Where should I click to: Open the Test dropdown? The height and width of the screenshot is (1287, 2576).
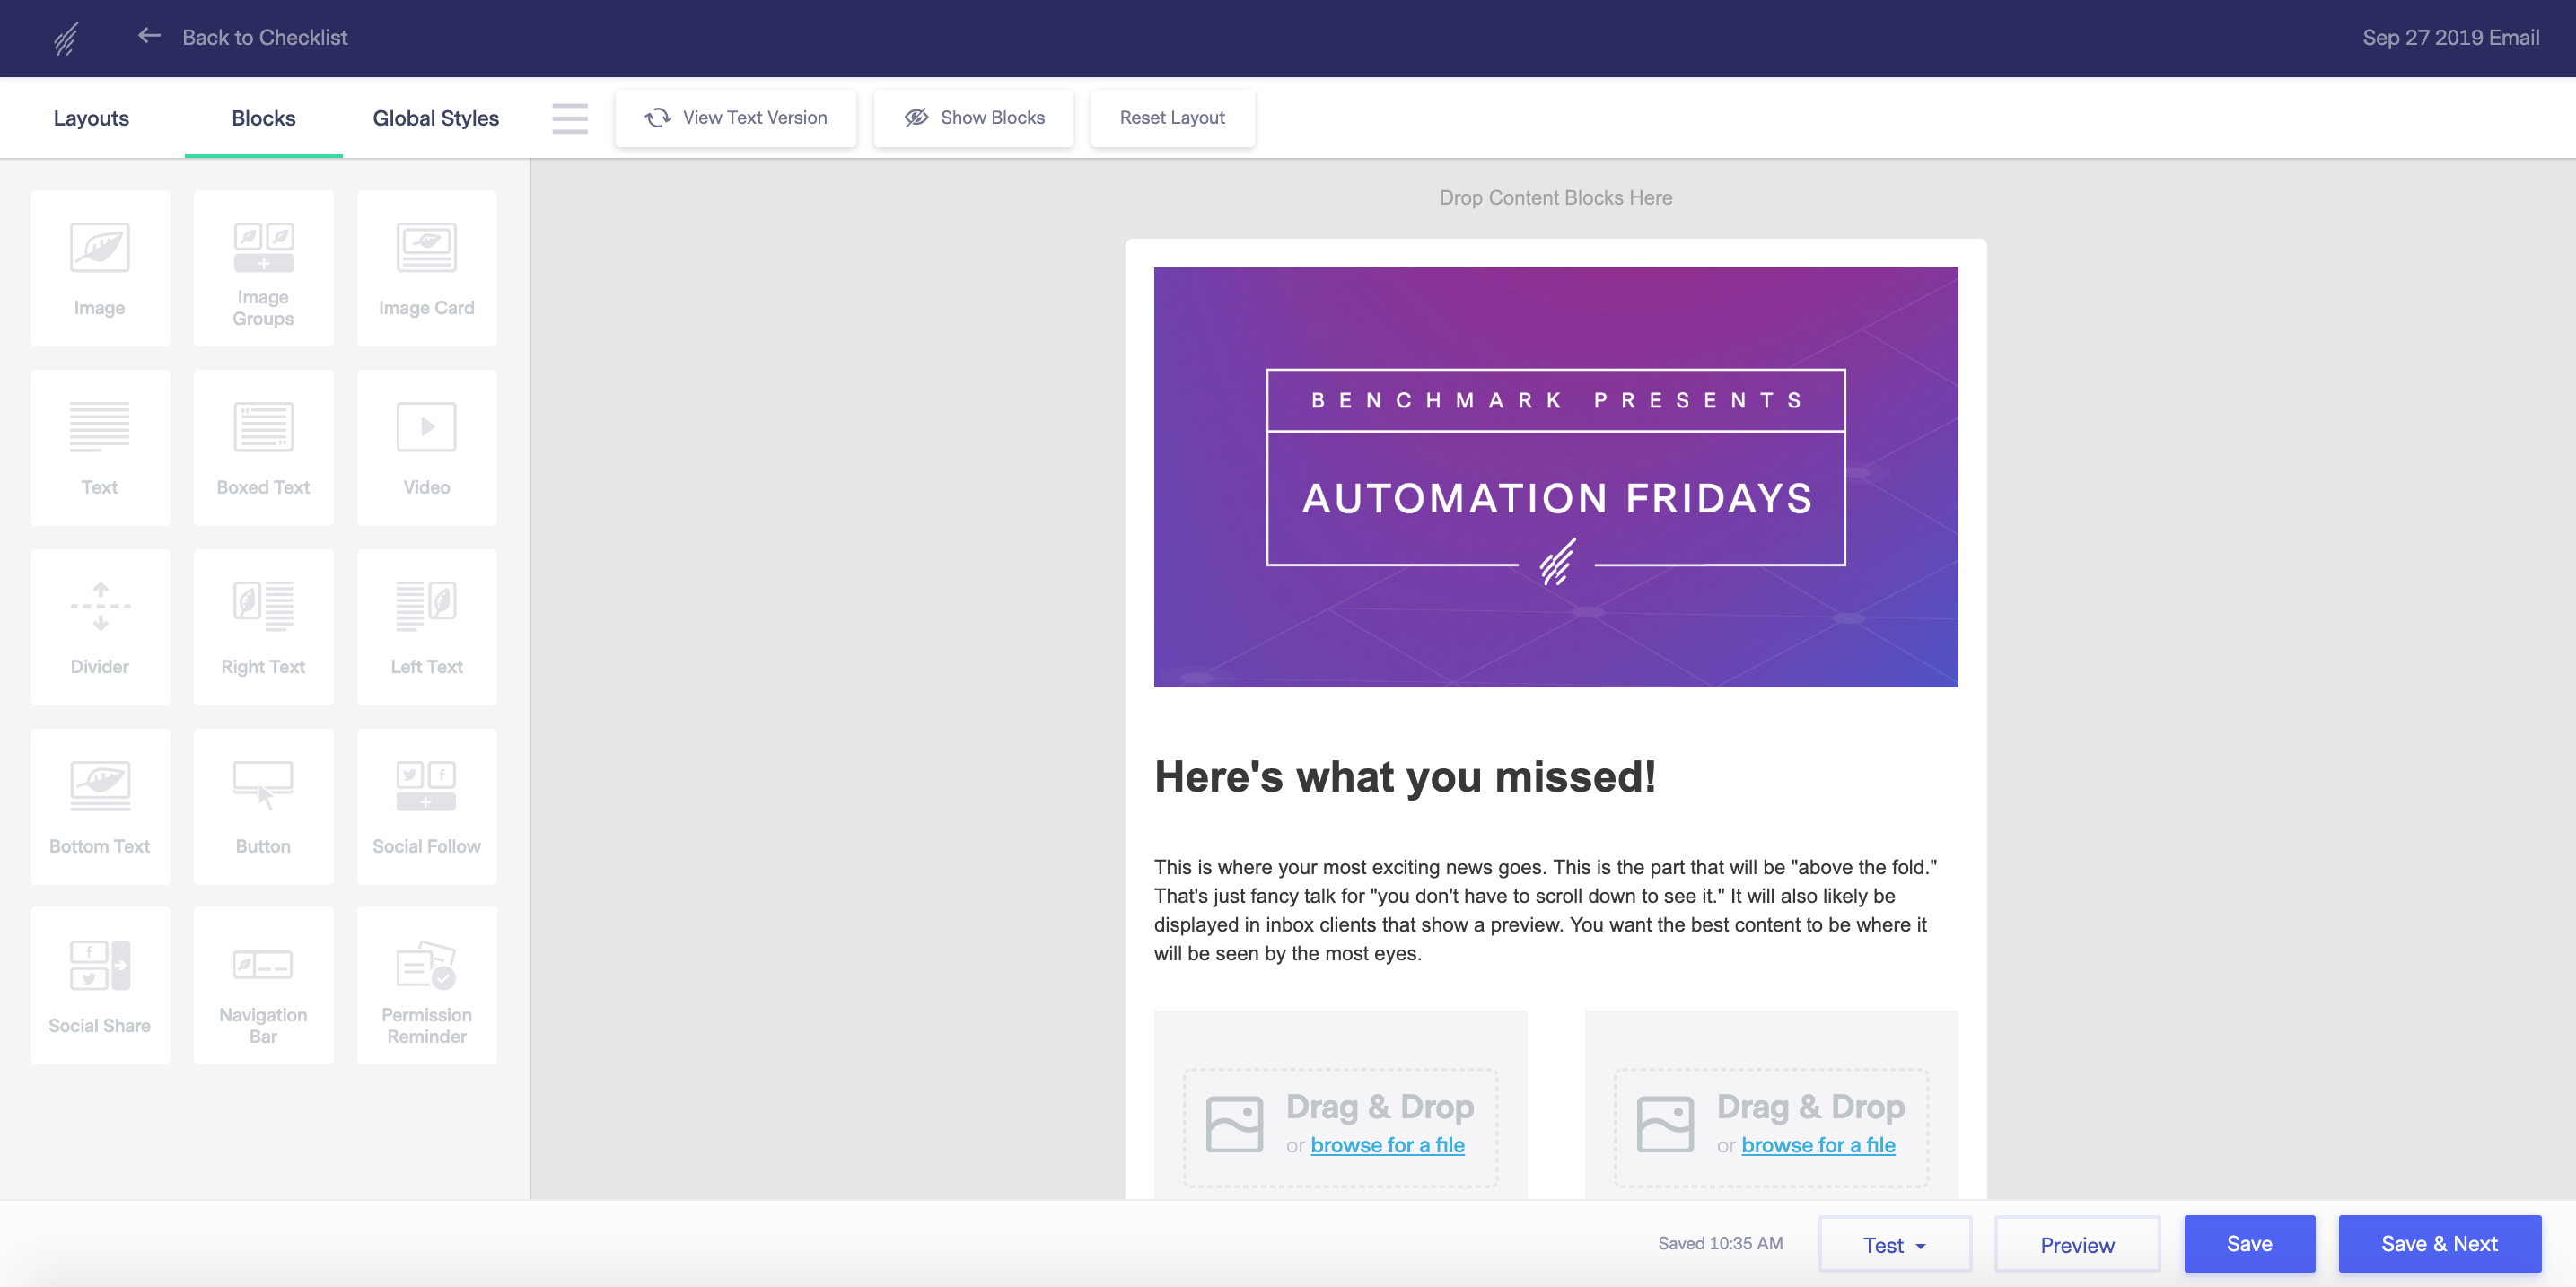pos(1895,1245)
